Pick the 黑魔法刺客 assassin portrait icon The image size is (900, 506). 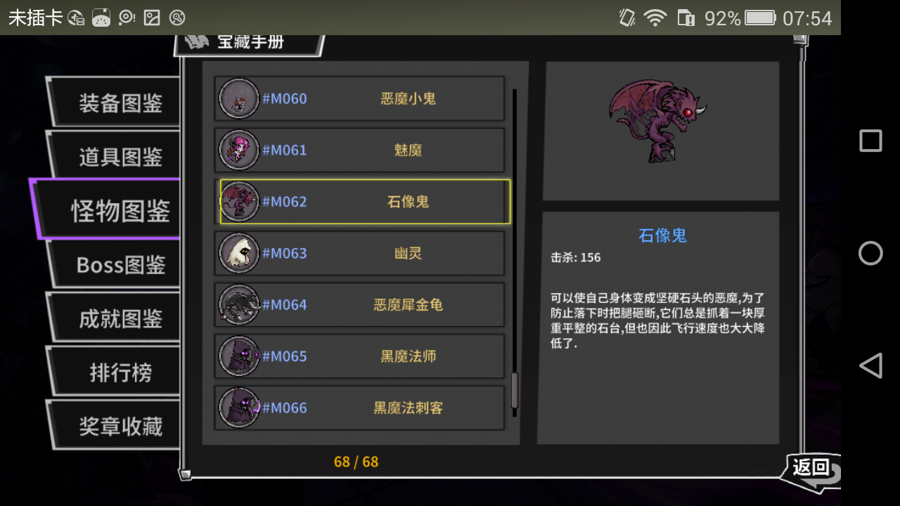coord(239,408)
